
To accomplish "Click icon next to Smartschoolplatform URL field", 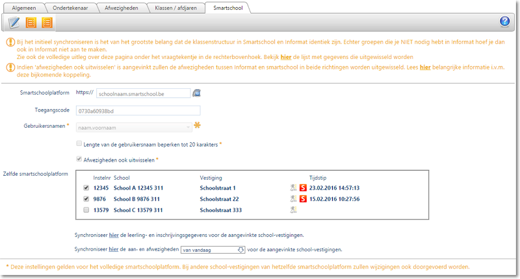I will pyautogui.click(x=197, y=93).
